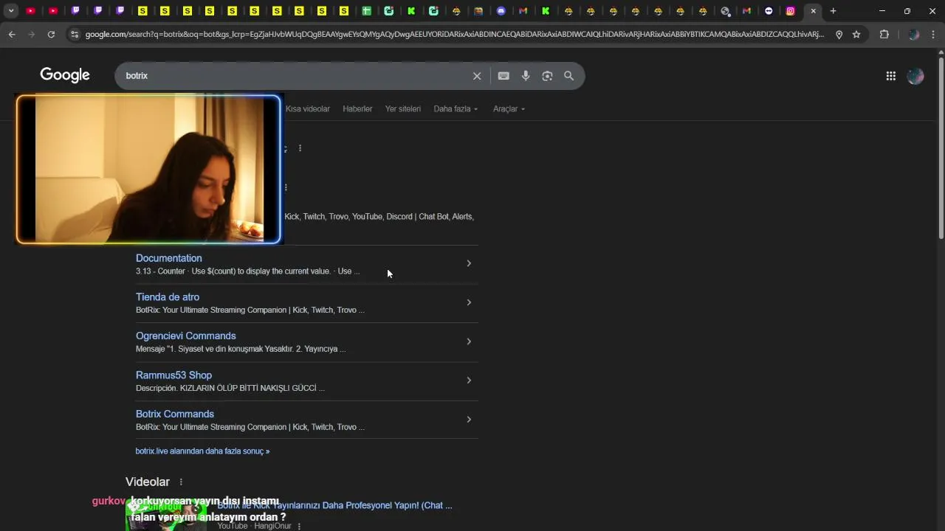Reload the current Google page

[51, 34]
